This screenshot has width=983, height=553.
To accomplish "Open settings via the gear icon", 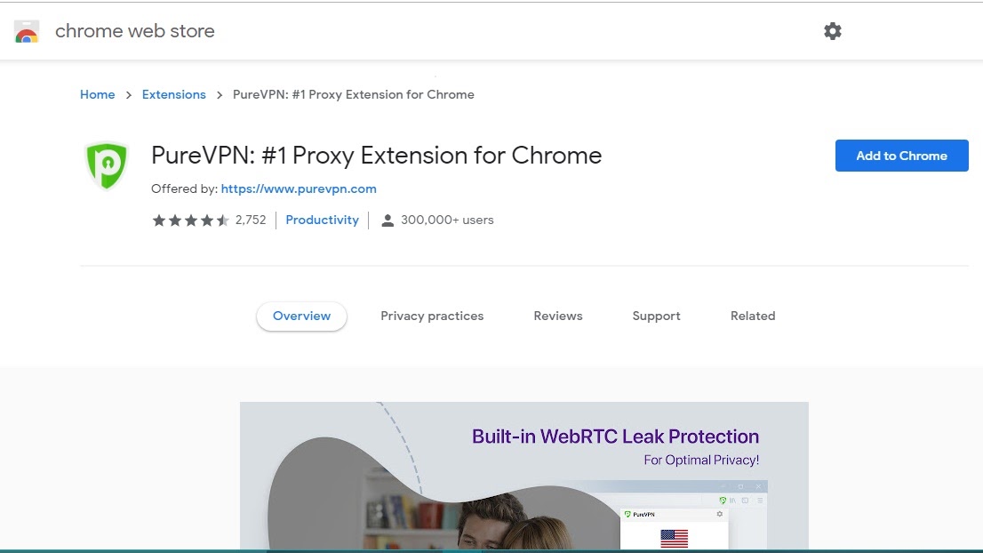I will click(833, 31).
